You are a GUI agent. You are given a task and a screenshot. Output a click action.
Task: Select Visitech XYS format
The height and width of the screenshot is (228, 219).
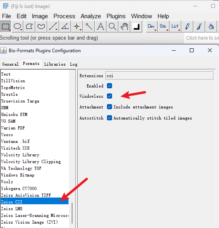click(34, 148)
